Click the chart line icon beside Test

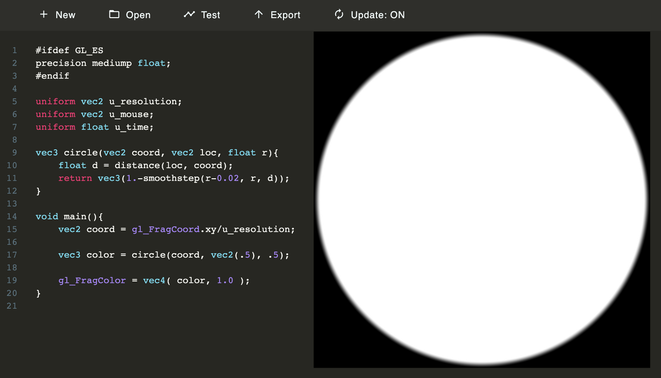pyautogui.click(x=189, y=14)
